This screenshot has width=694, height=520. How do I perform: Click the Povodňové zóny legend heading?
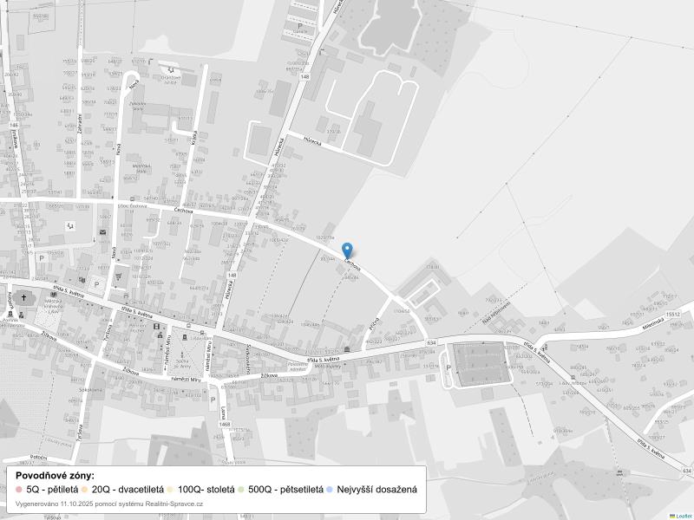pos(56,476)
